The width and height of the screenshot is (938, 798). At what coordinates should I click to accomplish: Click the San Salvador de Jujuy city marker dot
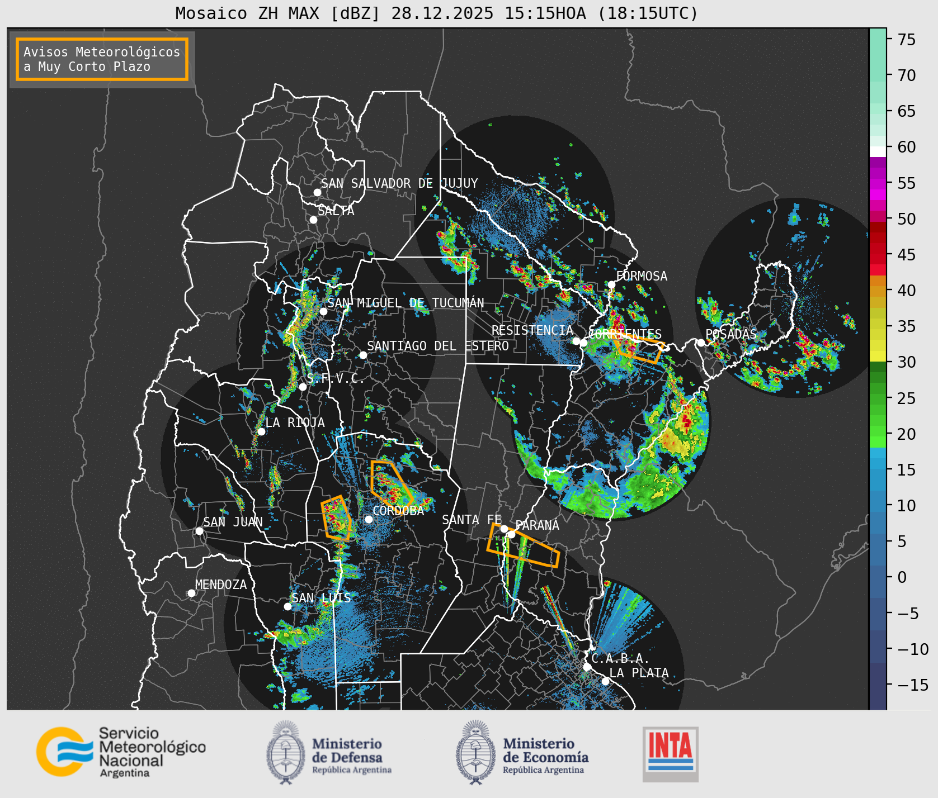[x=317, y=192]
